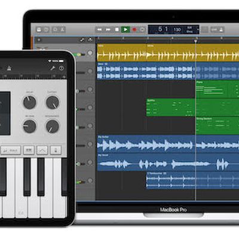239x239 pixels.
Task: Show Smart Controls in the MacBook toolbar
Action: [55, 30]
